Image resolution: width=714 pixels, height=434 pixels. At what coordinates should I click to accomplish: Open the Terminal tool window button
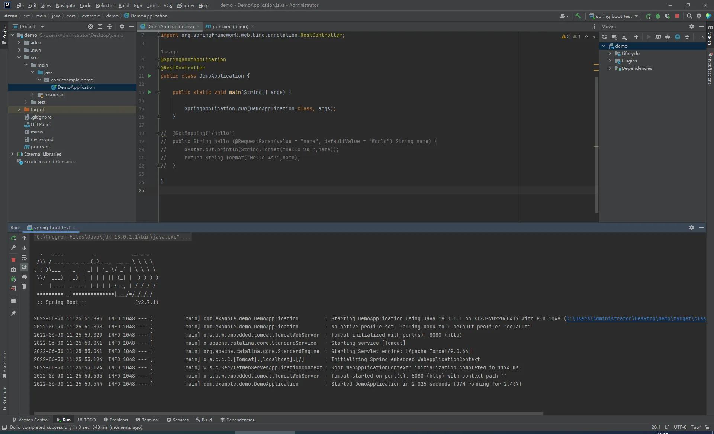pos(147,420)
